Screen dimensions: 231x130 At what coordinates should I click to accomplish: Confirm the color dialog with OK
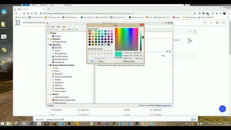pos(92,61)
